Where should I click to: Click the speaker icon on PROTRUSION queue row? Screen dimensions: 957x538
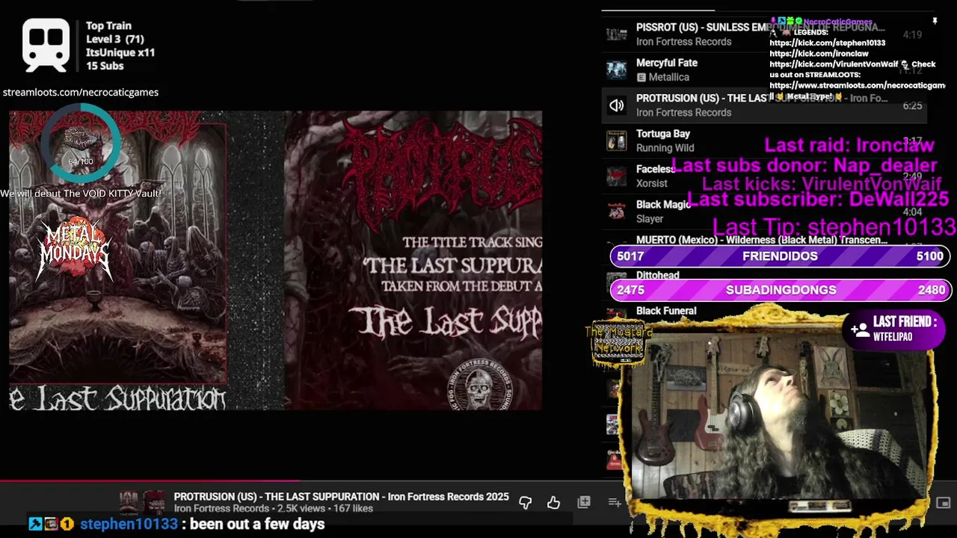coord(616,105)
